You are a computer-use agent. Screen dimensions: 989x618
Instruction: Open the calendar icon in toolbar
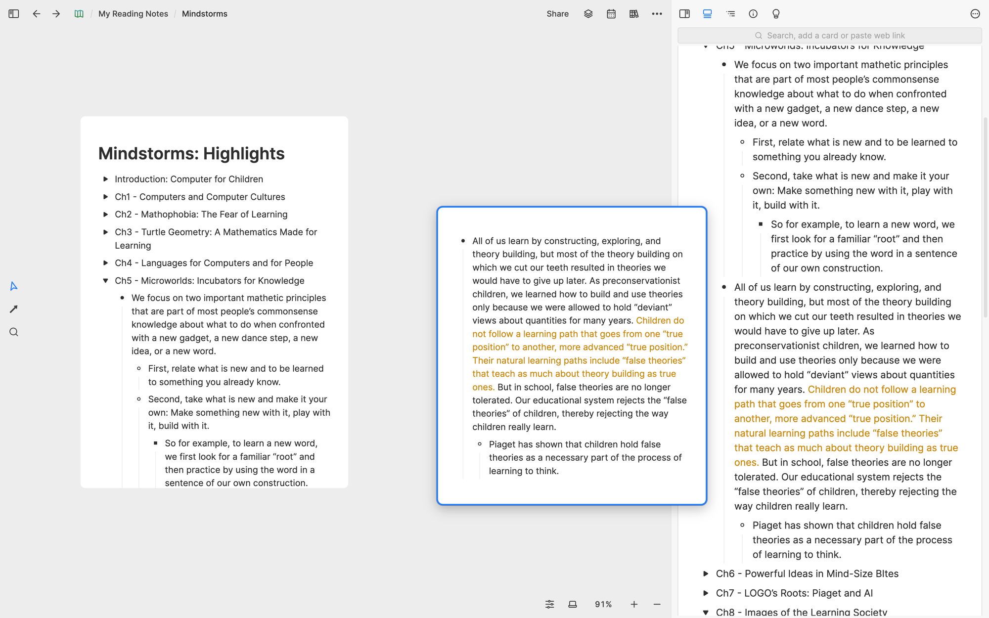(x=611, y=14)
